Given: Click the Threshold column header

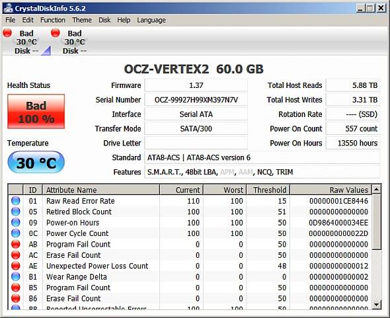Looking at the screenshot, I should click(268, 190).
